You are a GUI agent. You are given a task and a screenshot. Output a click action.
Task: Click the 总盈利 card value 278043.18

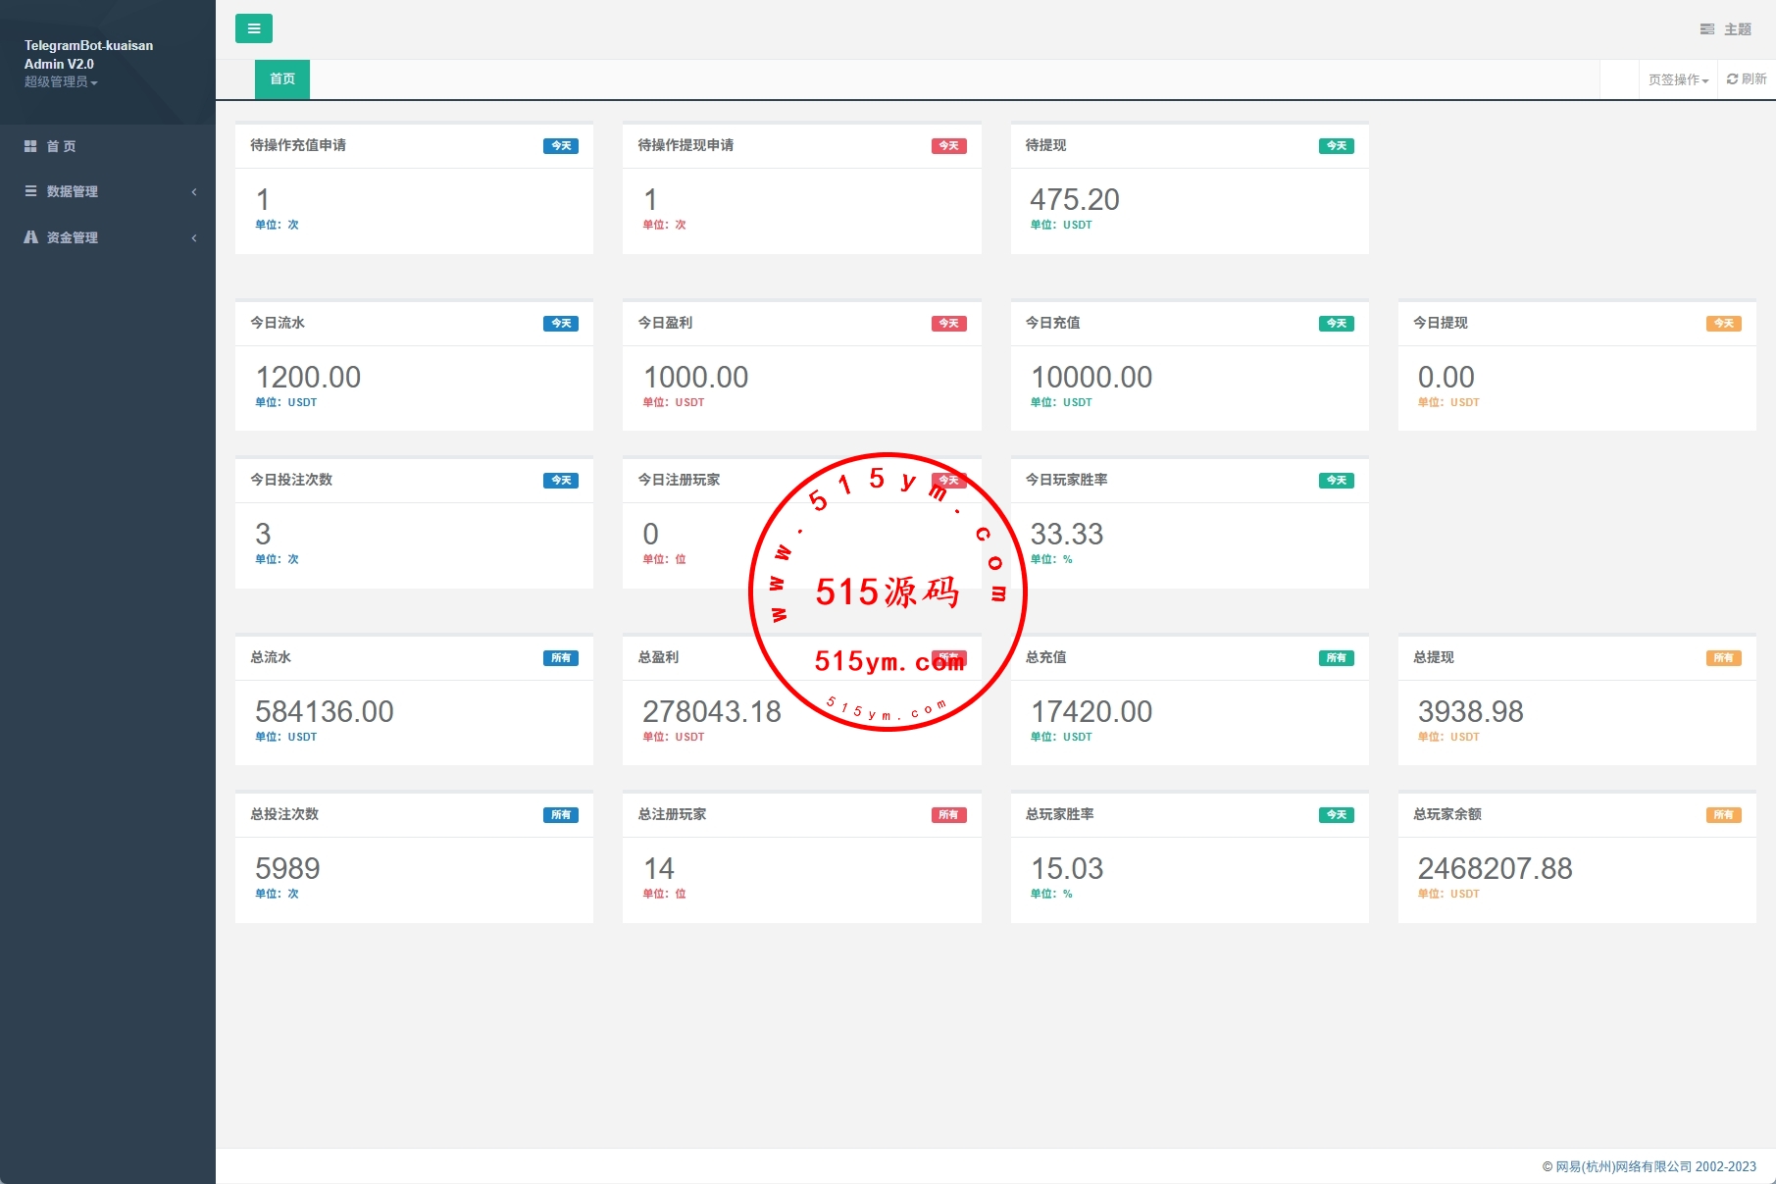click(x=712, y=712)
